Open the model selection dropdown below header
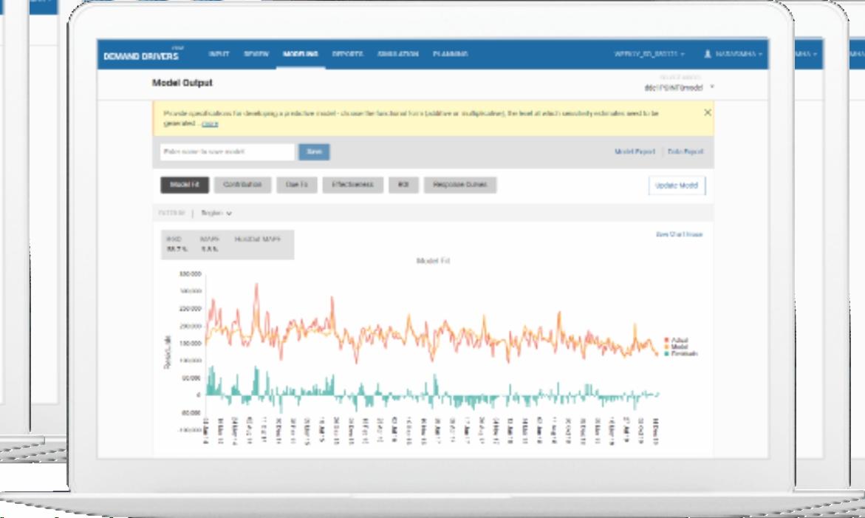865x518 pixels. (679, 87)
